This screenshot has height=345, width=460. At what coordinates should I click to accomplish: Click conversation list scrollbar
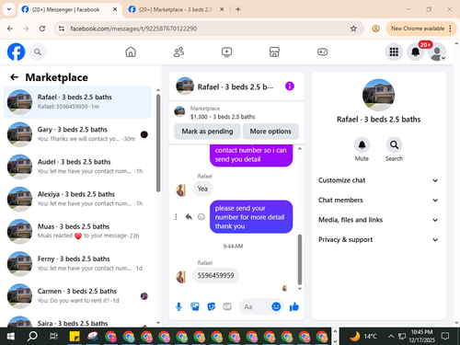pos(158,143)
